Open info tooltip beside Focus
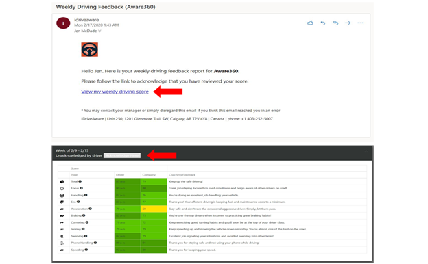 coord(82,188)
